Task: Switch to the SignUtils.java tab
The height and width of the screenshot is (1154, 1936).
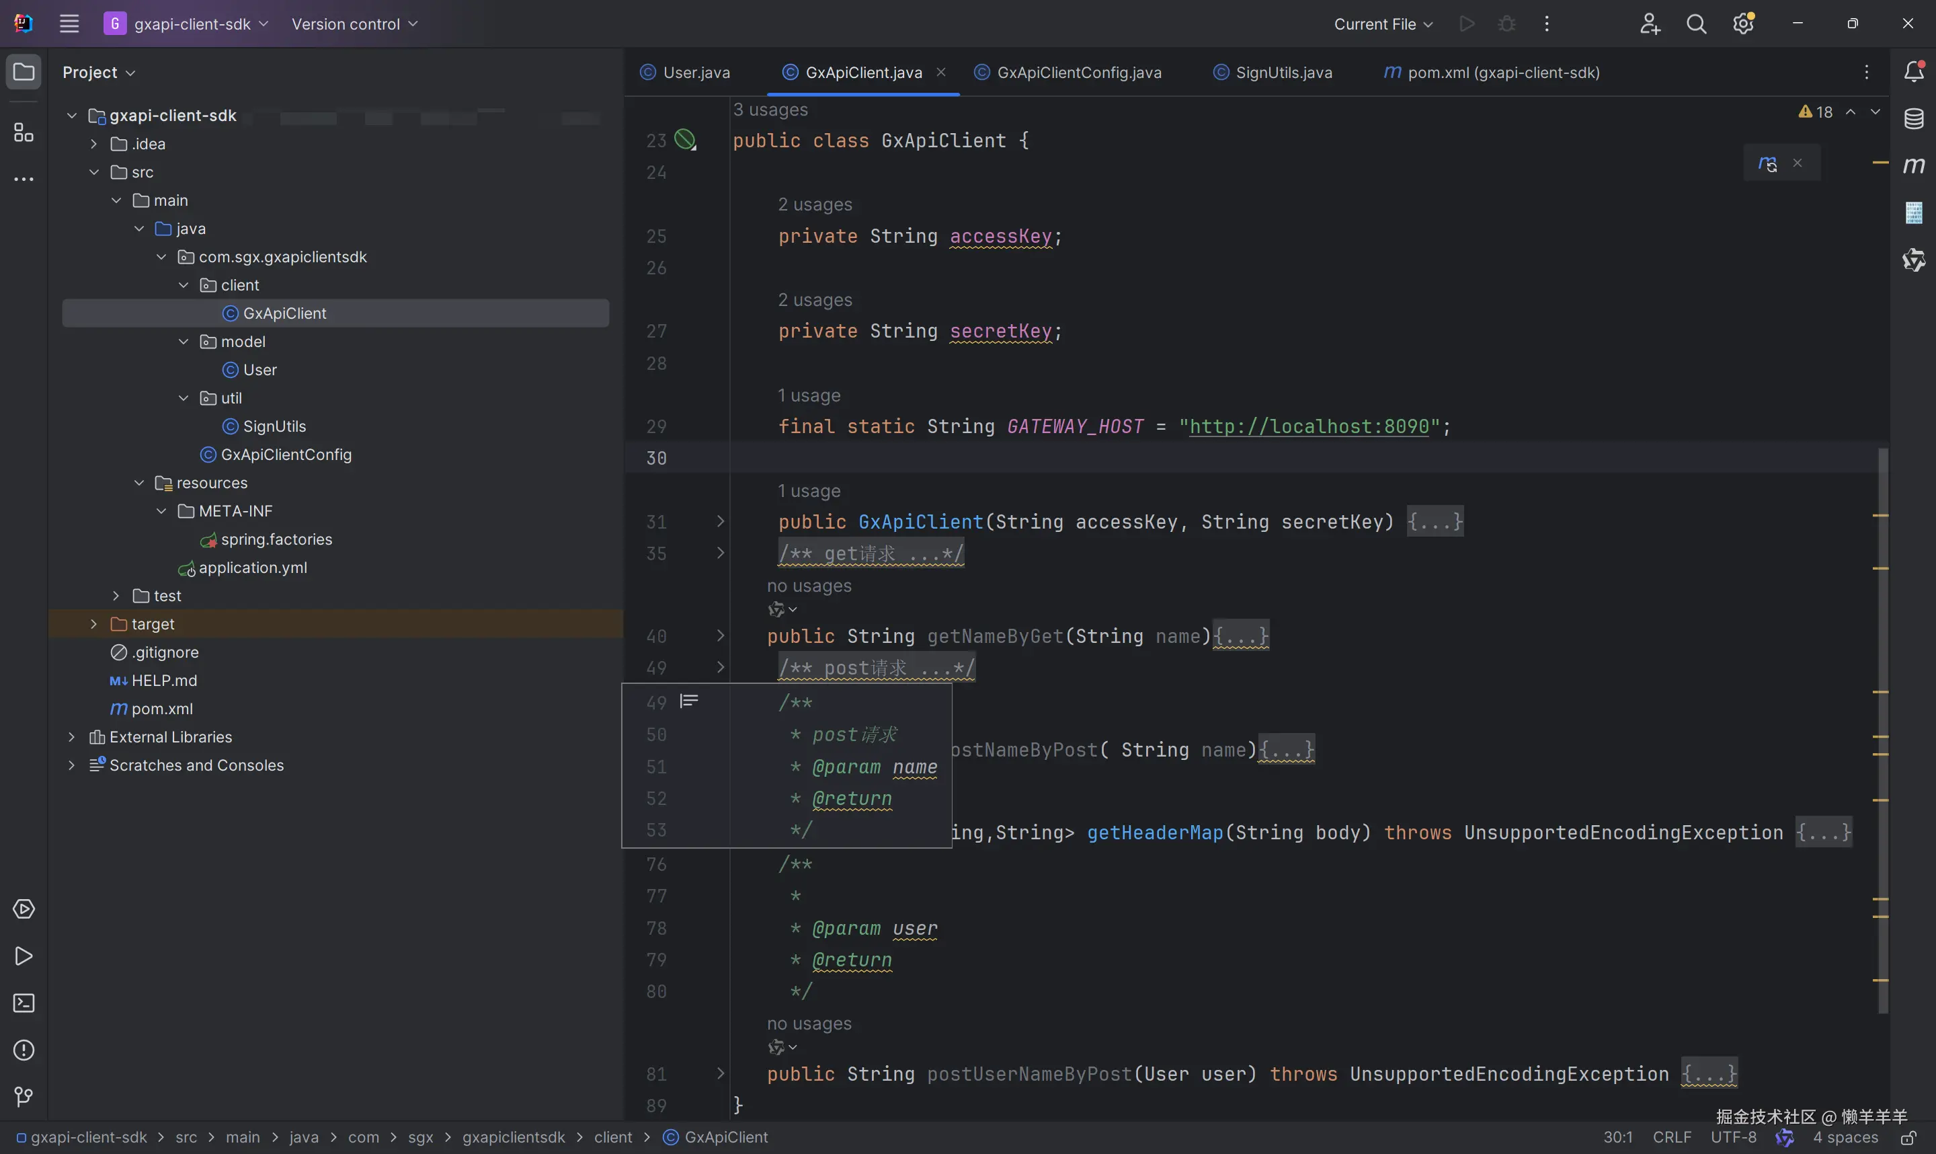Action: click(x=1273, y=73)
